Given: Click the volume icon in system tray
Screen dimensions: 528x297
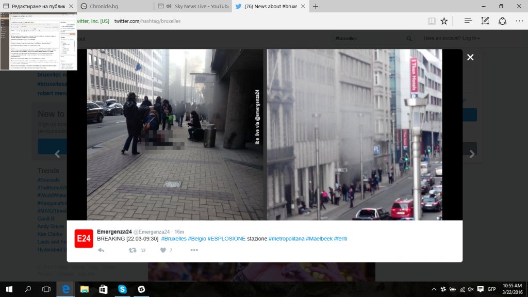Looking at the screenshot, I should (x=471, y=289).
